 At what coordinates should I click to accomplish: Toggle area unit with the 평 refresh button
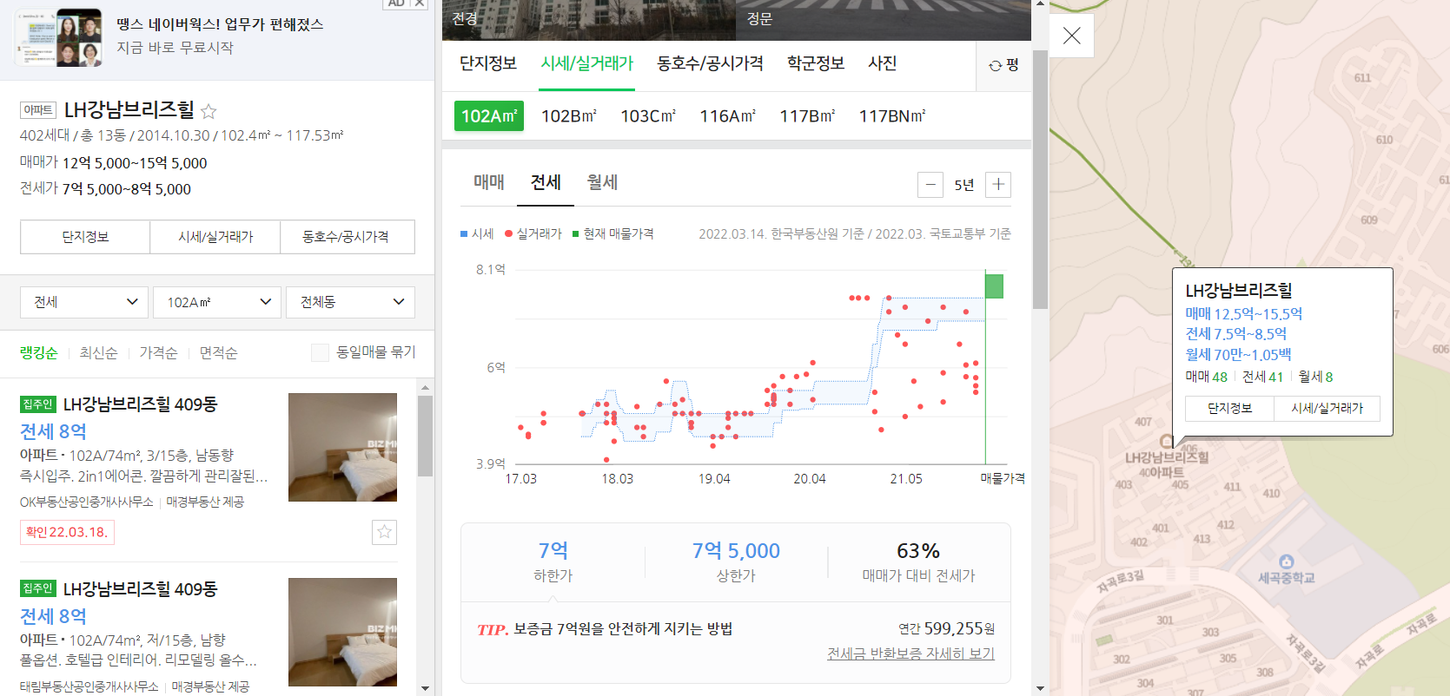[1003, 65]
